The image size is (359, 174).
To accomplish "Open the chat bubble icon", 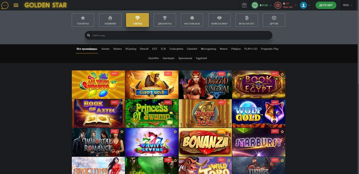I will [5, 5].
